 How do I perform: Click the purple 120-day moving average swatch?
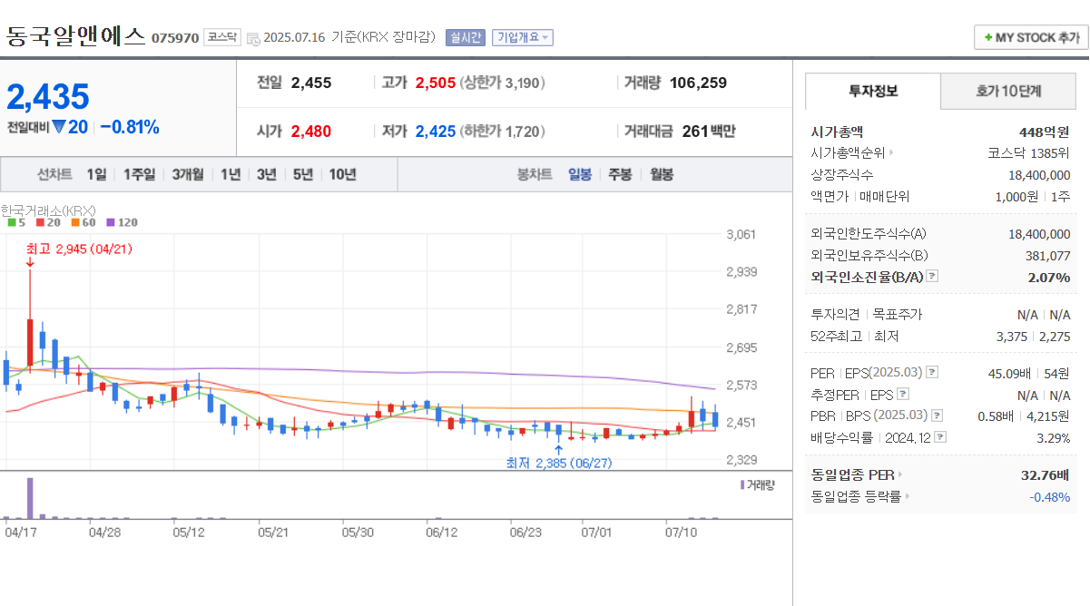pos(110,222)
